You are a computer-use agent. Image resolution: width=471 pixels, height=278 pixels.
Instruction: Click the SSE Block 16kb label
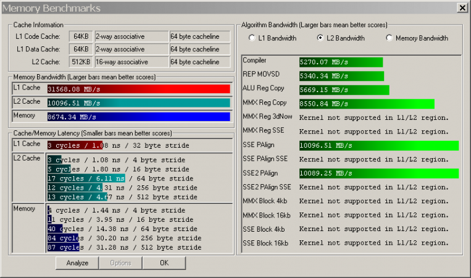point(265,243)
